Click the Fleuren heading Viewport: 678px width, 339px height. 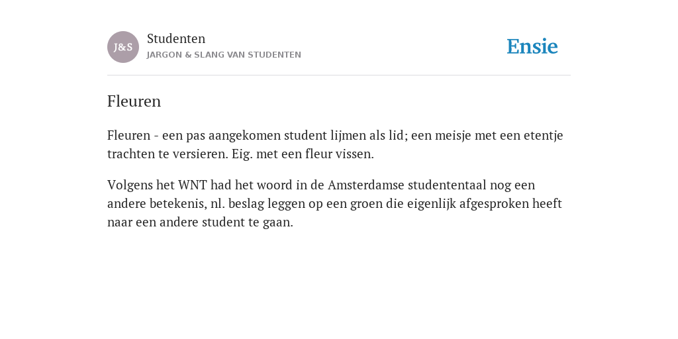[134, 101]
